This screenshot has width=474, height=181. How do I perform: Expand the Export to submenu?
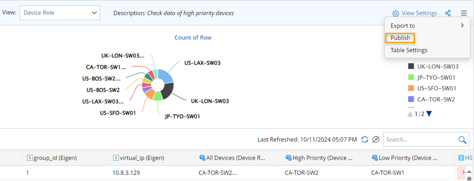(x=427, y=25)
